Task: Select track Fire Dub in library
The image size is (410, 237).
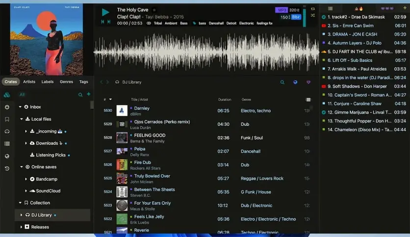Action: [x=142, y=163]
